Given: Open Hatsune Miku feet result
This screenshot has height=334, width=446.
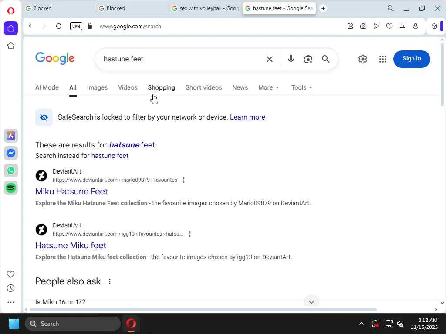Looking at the screenshot, I should point(71,245).
